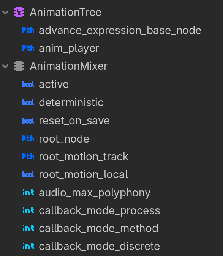
Task: Select the AnimationMixer class header
Action: pyautogui.click(x=69, y=66)
